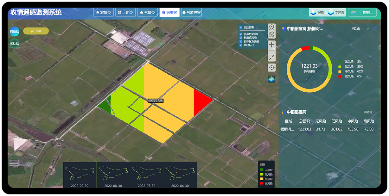Image resolution: width=389 pixels, height=196 pixels.
Task: Open the 中稻 crop type selector
Action: (36, 31)
